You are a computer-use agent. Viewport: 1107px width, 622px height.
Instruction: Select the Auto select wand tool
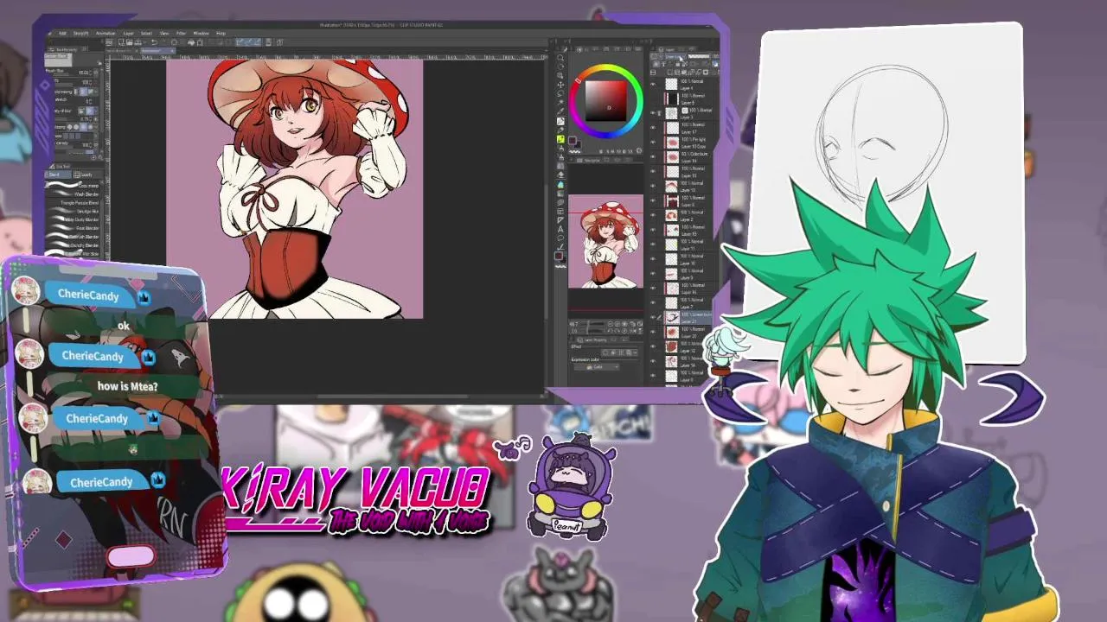[x=560, y=102]
